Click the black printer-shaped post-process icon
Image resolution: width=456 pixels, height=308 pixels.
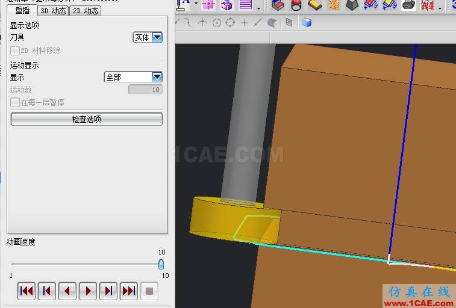point(408,5)
